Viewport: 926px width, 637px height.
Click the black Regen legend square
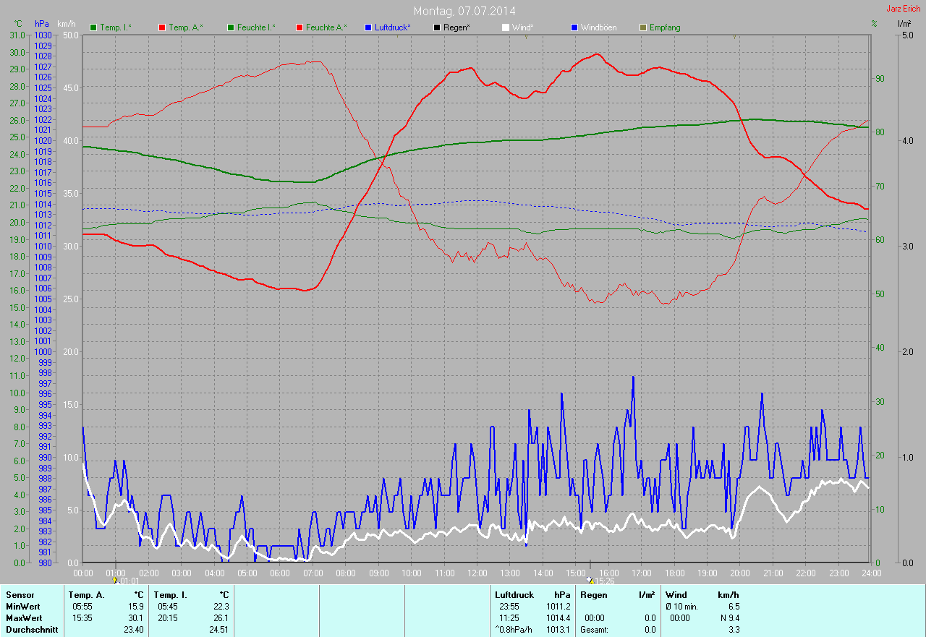(x=437, y=27)
